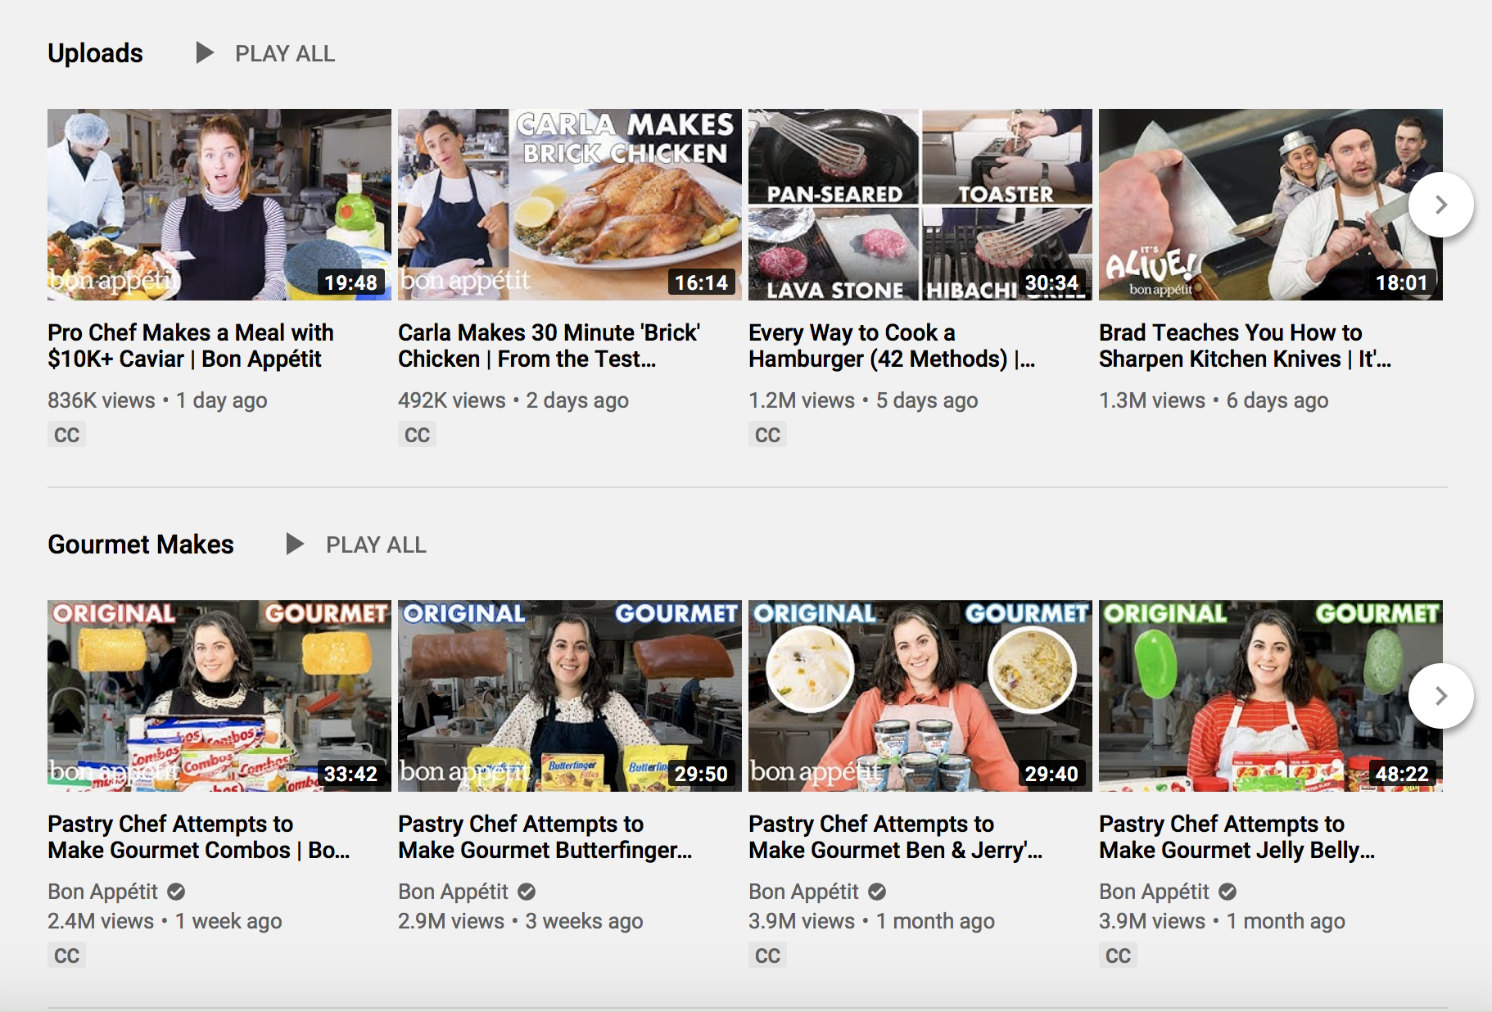Click title 'Carla Makes 30 Minute Brick Chicken'
Image resolution: width=1492 pixels, height=1012 pixels.
click(549, 346)
